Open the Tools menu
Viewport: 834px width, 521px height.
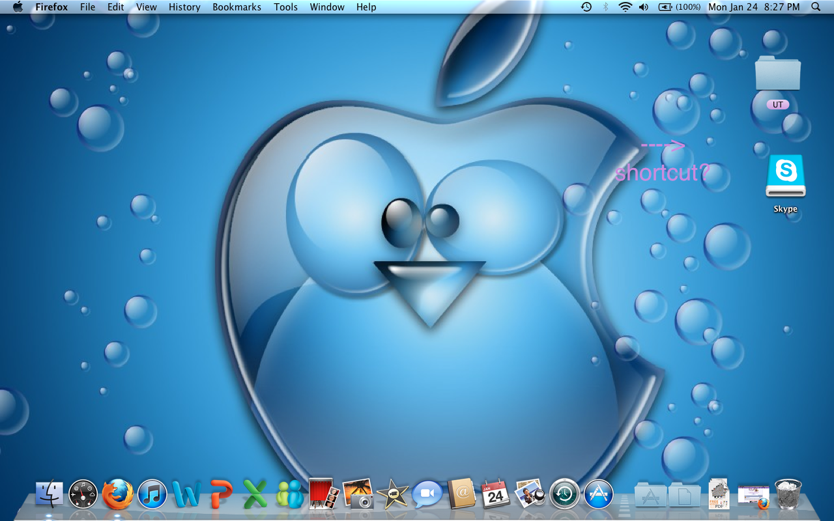pos(285,7)
